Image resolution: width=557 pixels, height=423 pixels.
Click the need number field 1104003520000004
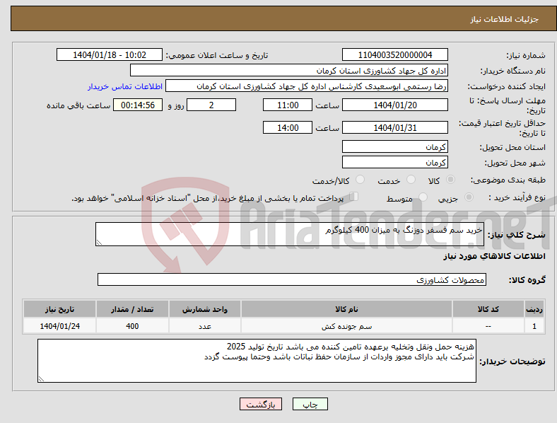coord(394,54)
